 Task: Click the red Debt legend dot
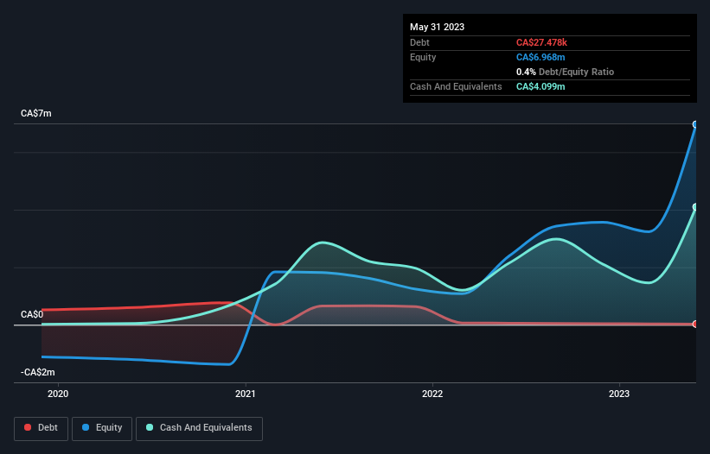tap(28, 427)
